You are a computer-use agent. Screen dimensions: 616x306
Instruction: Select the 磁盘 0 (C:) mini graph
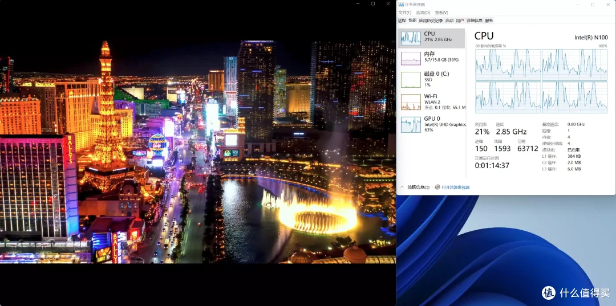[x=411, y=80]
